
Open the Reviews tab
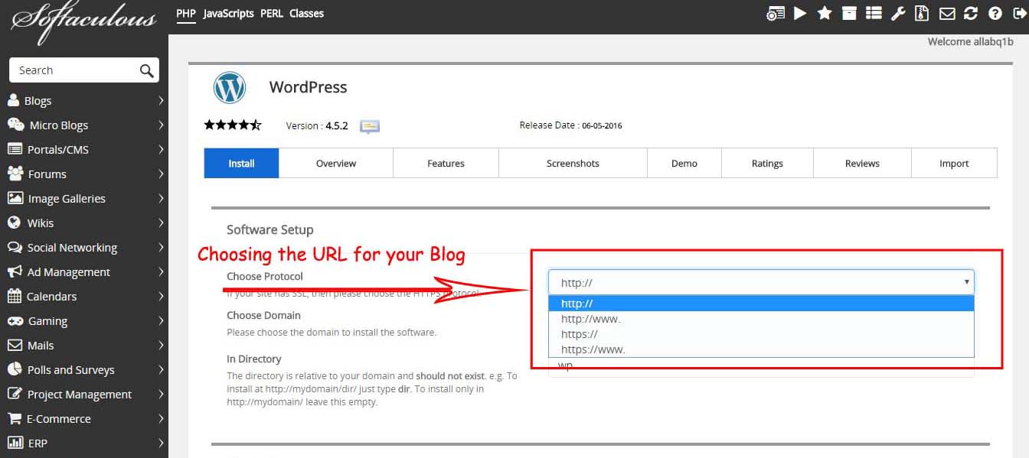pos(862,163)
